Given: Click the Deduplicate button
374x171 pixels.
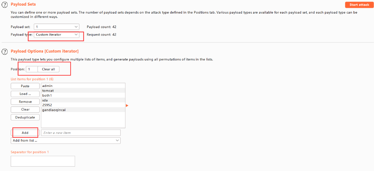Looking at the screenshot, I should (x=25, y=117).
